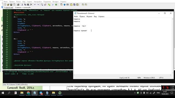
Task: Click the '#c::' hotkey line in code
Action: pos(16,17)
